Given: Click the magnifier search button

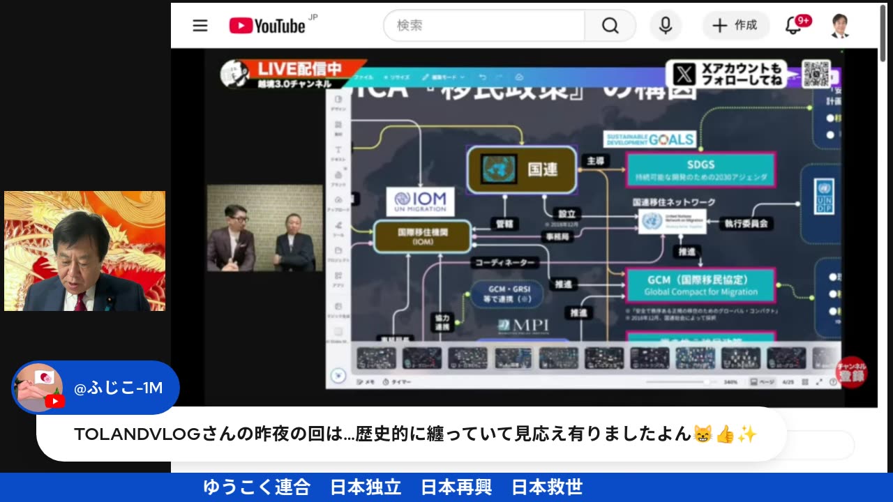Looking at the screenshot, I should (610, 26).
